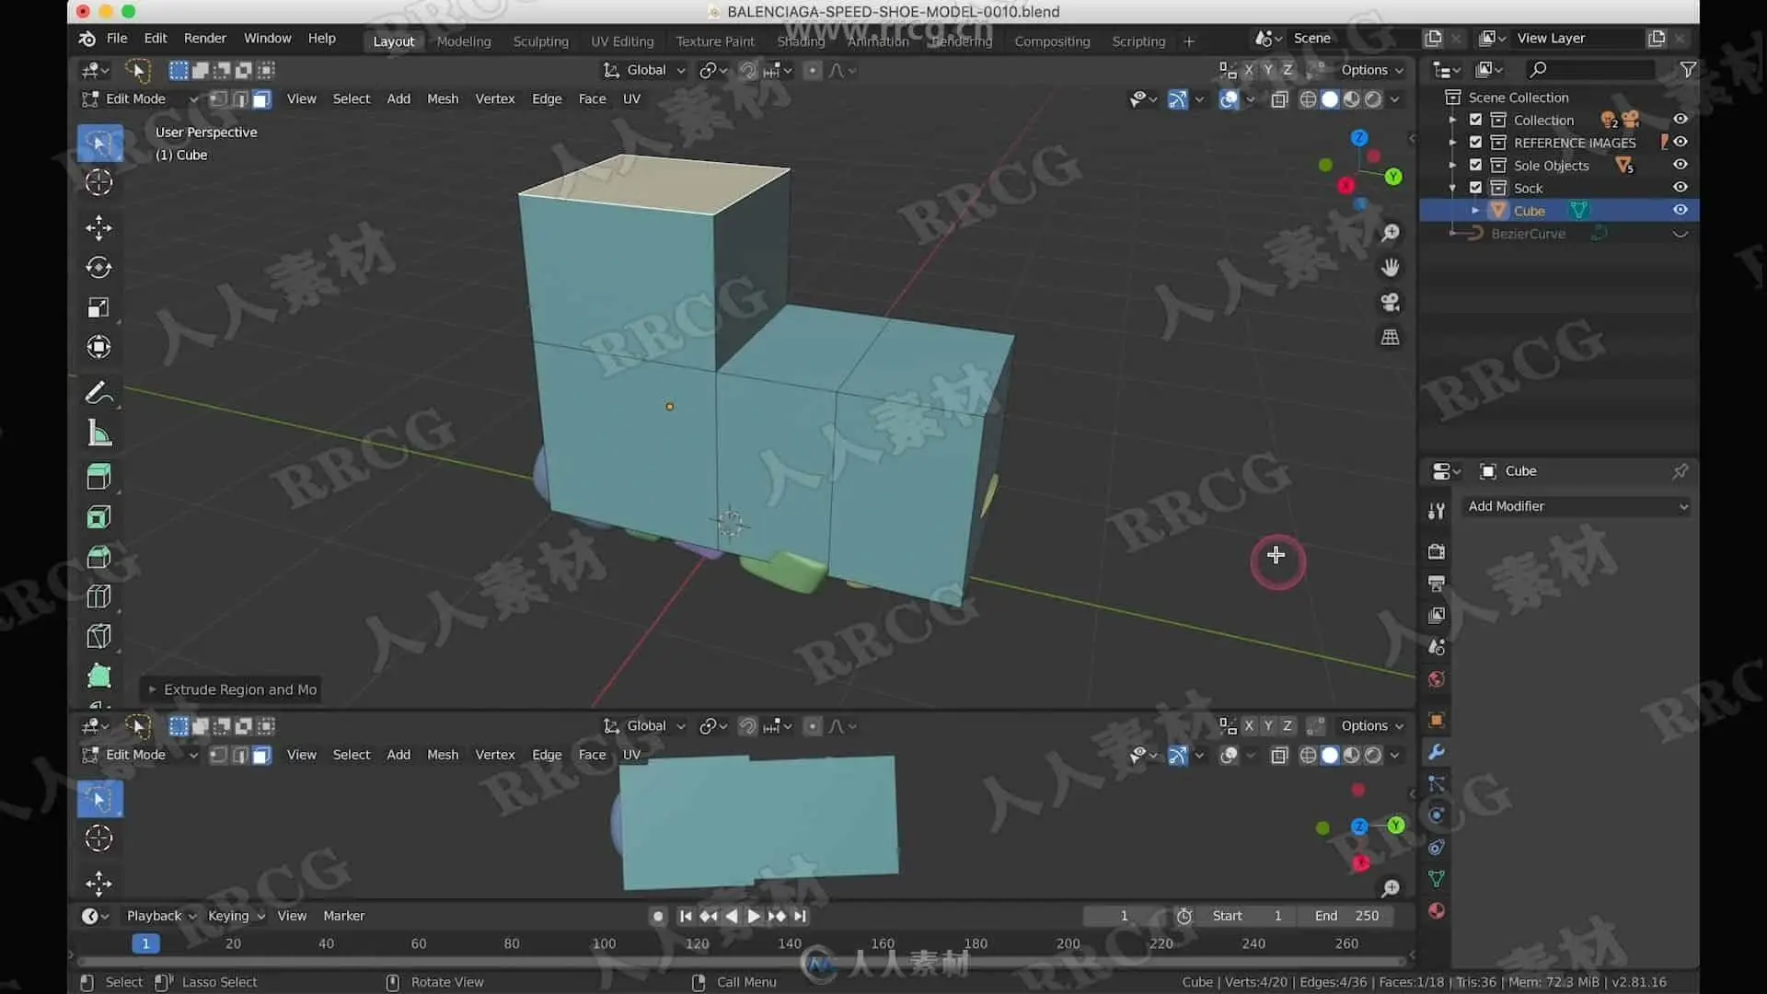Activate the Annotate pencil tool
The height and width of the screenshot is (994, 1767).
click(x=98, y=393)
